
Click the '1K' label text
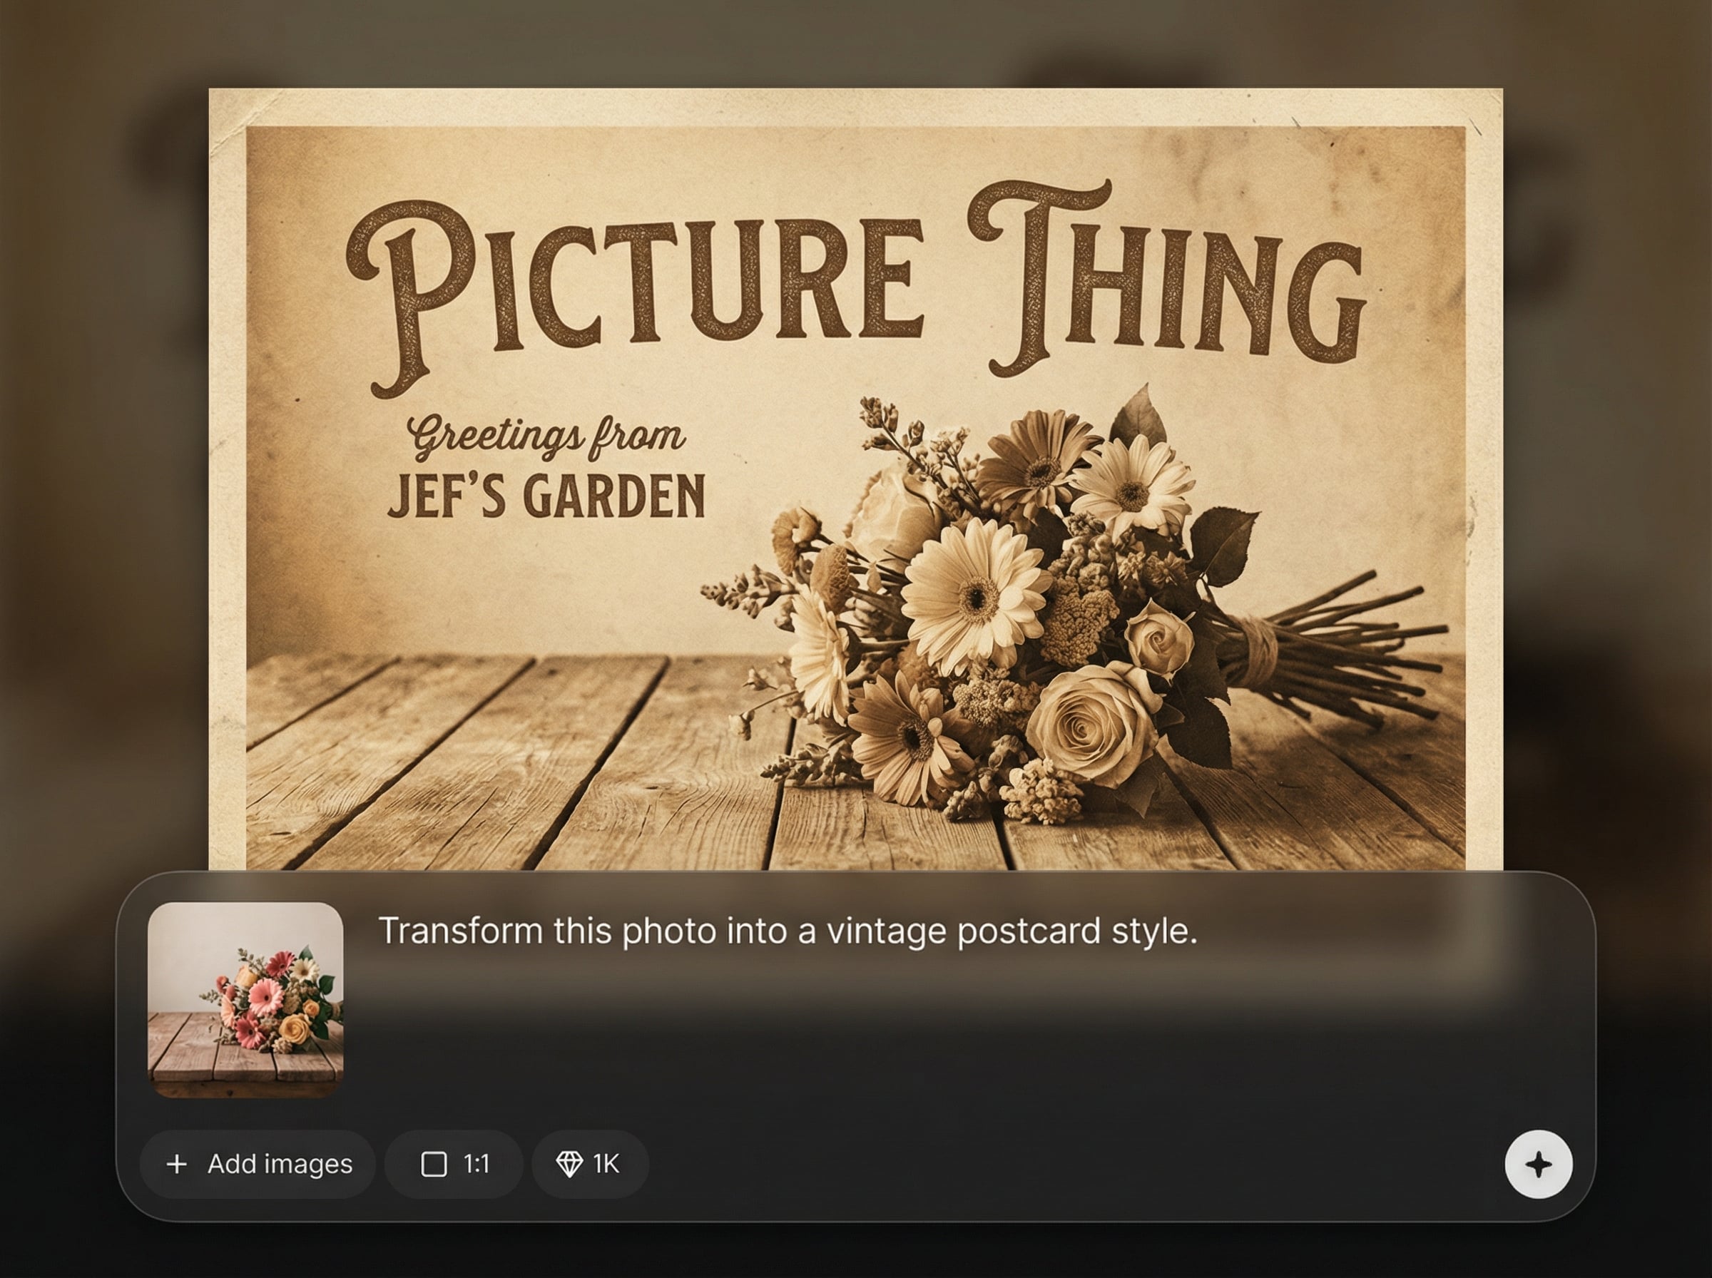click(x=606, y=1165)
